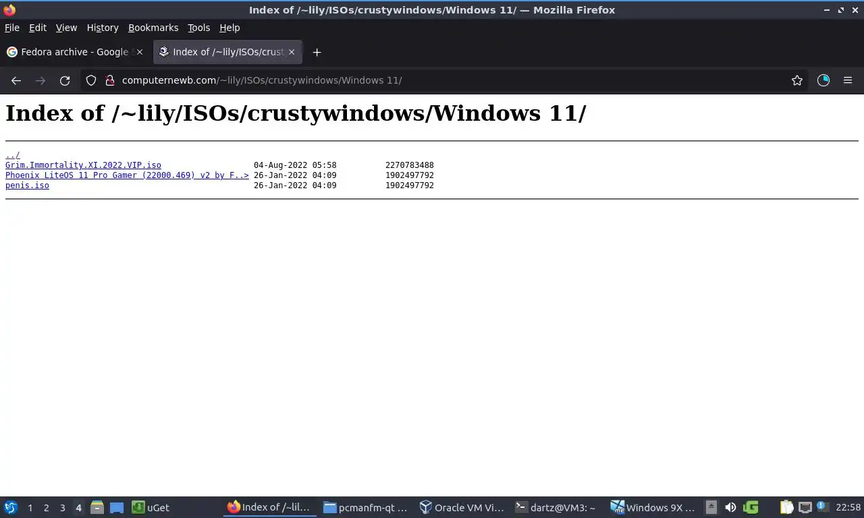
Task: Download Grim.Immortality.XI.2022.VIP.iso
Action: pyautogui.click(x=83, y=165)
